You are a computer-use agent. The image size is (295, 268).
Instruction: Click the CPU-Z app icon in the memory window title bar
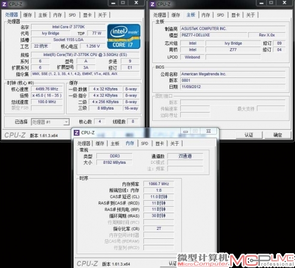click(x=77, y=132)
